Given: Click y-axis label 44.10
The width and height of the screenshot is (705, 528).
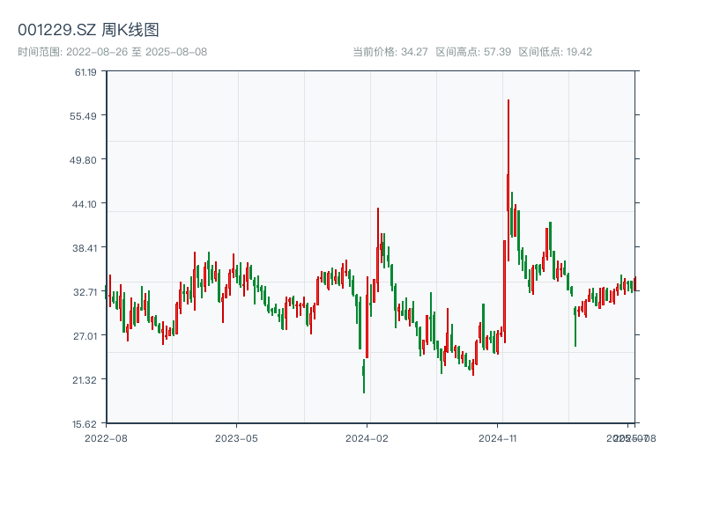Looking at the screenshot, I should pos(84,204).
